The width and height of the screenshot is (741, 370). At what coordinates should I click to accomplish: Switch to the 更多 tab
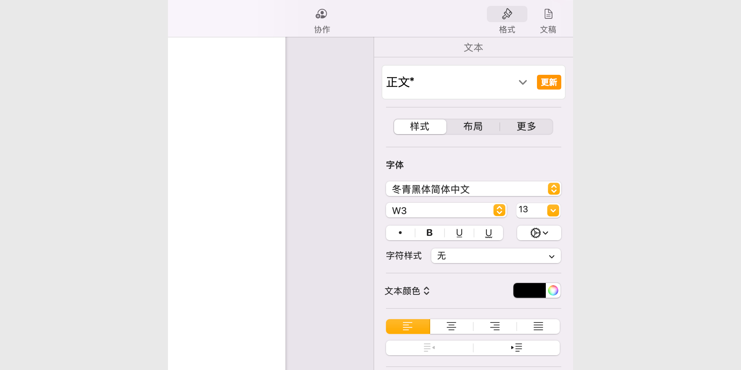click(x=526, y=126)
